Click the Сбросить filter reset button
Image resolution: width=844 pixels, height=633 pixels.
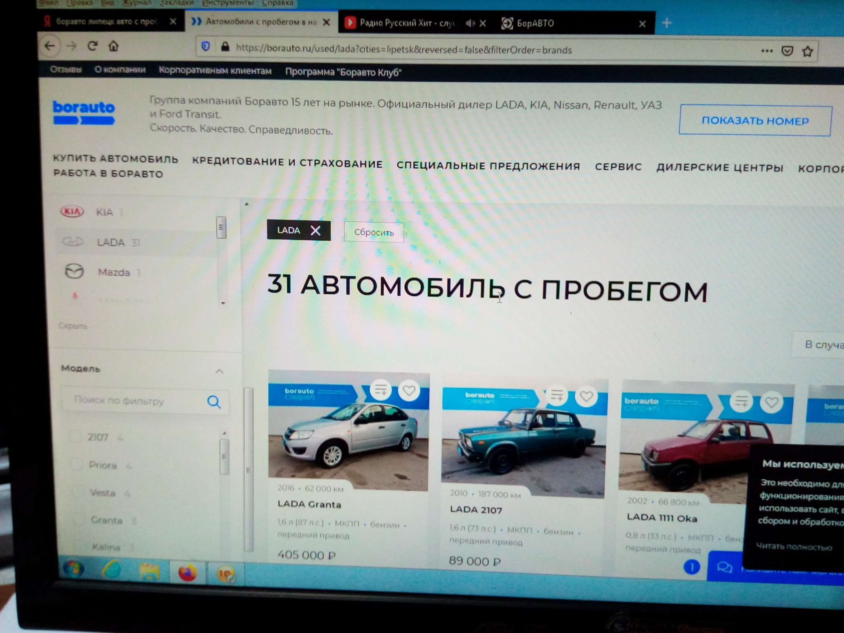tap(374, 232)
